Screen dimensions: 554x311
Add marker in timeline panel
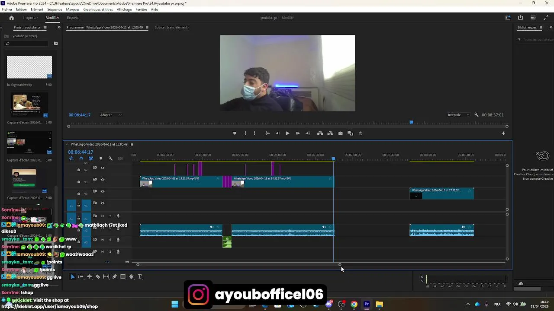click(x=101, y=159)
